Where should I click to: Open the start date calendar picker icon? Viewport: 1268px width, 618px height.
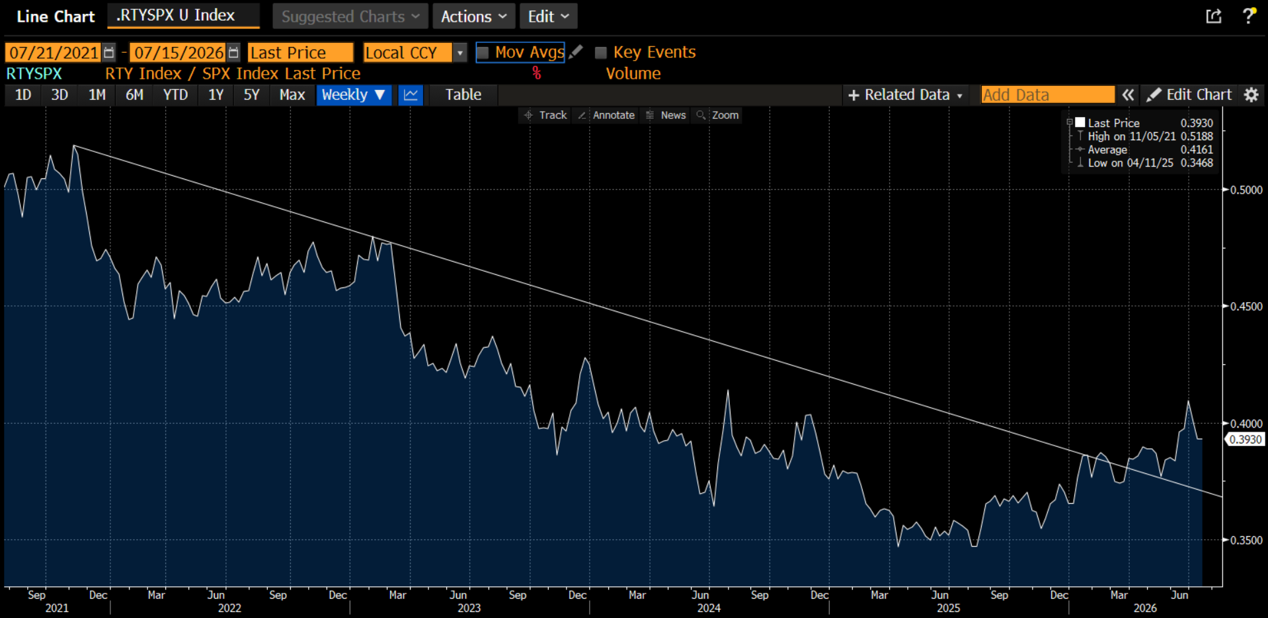(x=109, y=52)
